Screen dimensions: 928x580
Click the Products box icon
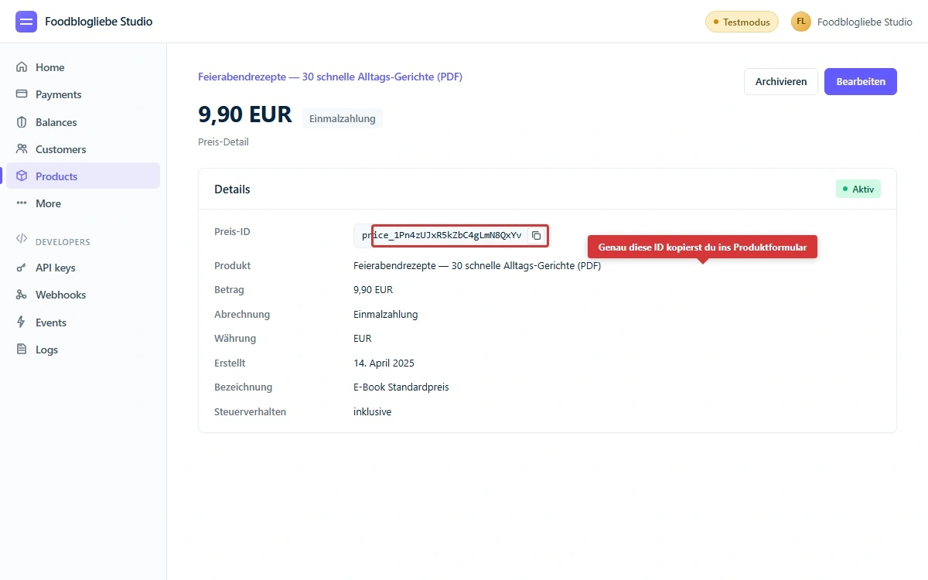[x=22, y=176]
